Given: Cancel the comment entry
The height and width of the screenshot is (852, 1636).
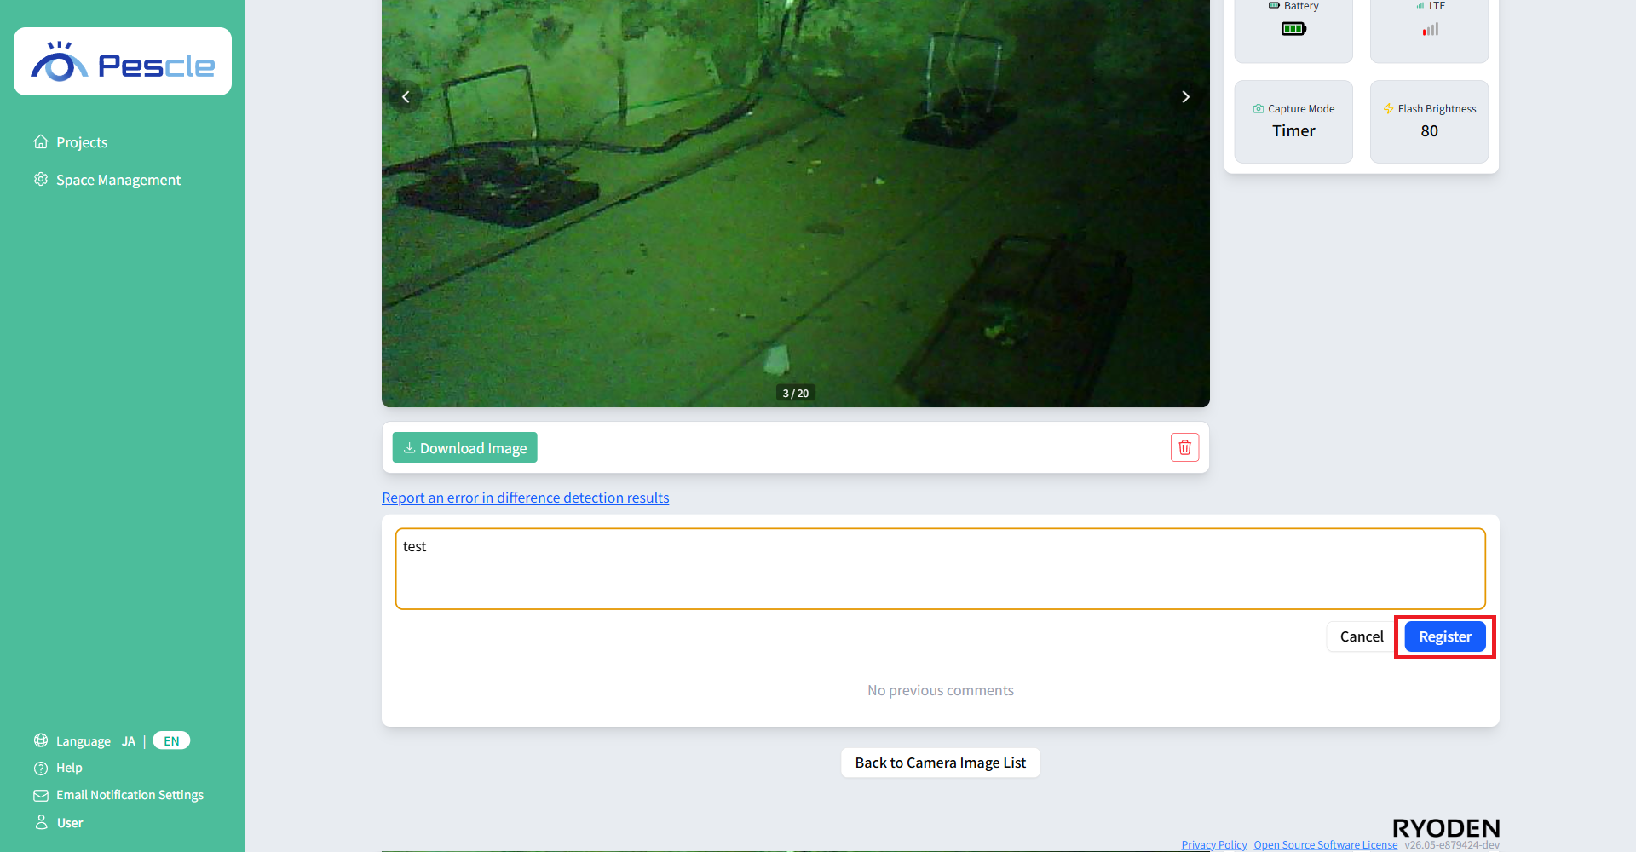Looking at the screenshot, I should [1362, 636].
